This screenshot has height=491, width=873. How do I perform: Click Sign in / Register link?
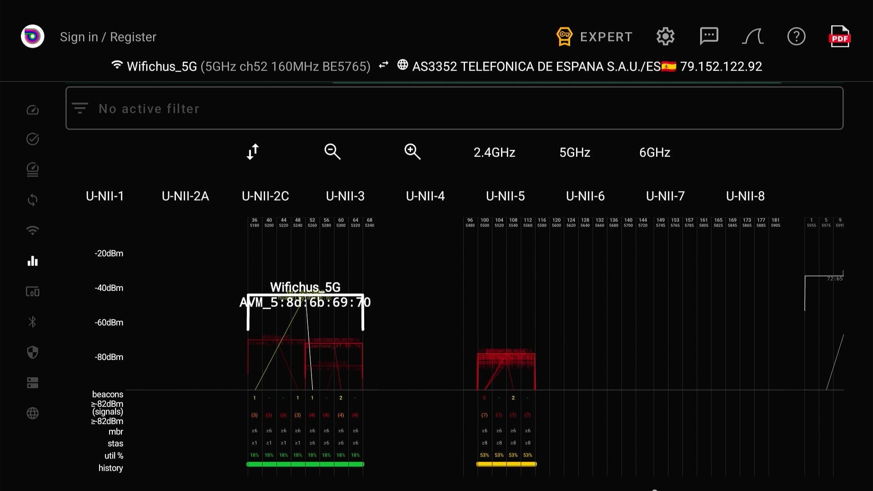tap(108, 37)
